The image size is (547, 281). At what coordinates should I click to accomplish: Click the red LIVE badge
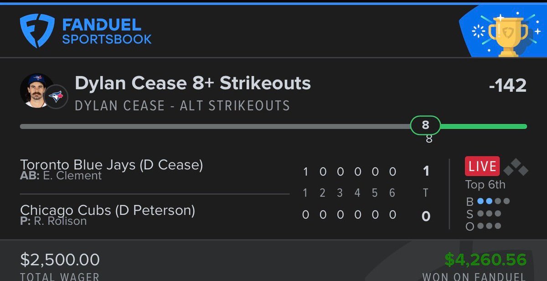pos(482,166)
